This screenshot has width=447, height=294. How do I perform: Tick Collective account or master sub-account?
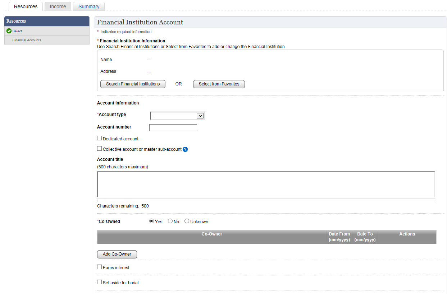[100, 149]
